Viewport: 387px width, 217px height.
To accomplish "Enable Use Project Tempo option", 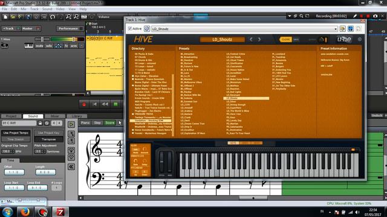I will point(16,133).
